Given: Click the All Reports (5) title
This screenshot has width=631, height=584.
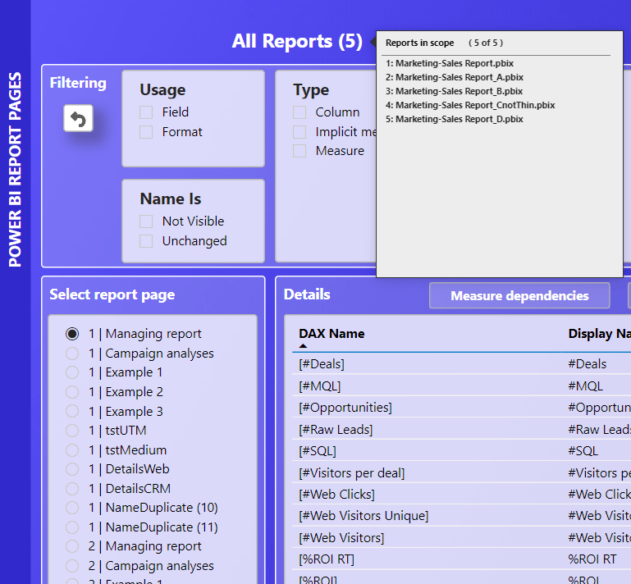Looking at the screenshot, I should (x=296, y=41).
